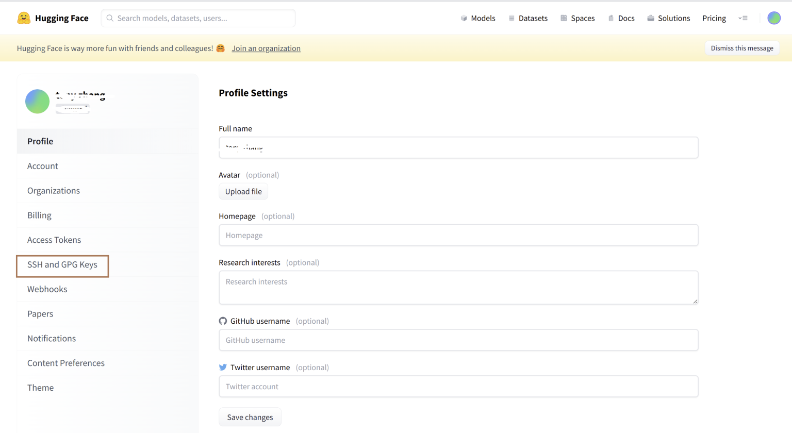
Task: Click the search magnifier icon in search bar
Action: [x=109, y=18]
